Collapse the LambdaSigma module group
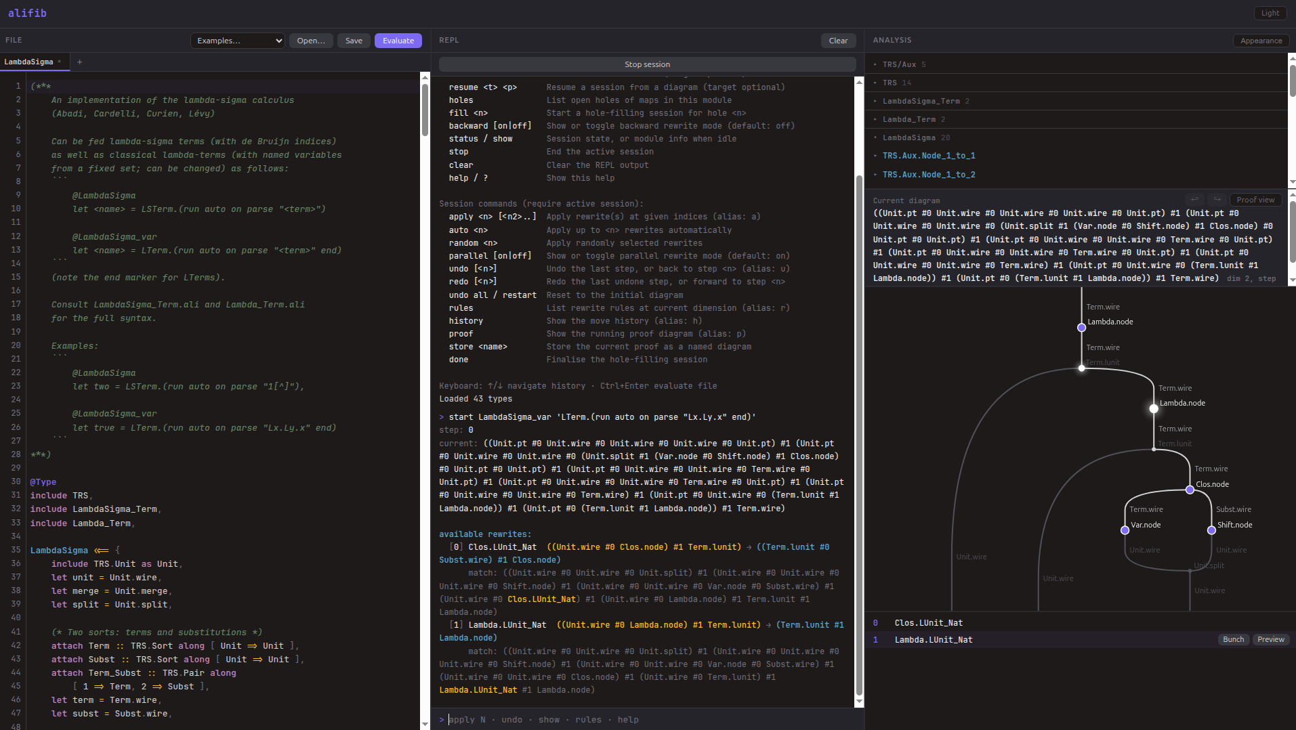The width and height of the screenshot is (1296, 730). [x=1076, y=137]
